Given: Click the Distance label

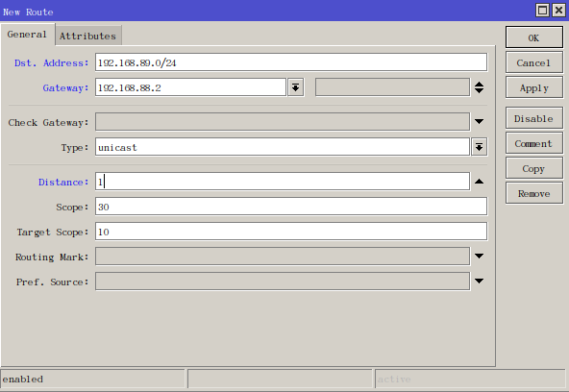Looking at the screenshot, I should [x=63, y=182].
